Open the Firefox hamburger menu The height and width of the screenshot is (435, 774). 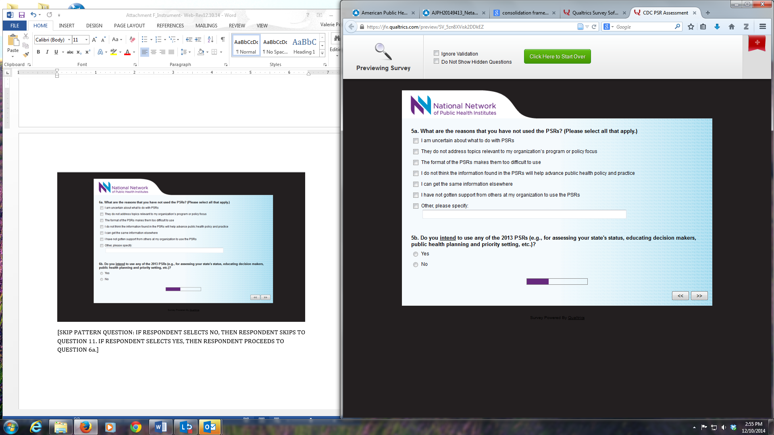pyautogui.click(x=762, y=27)
